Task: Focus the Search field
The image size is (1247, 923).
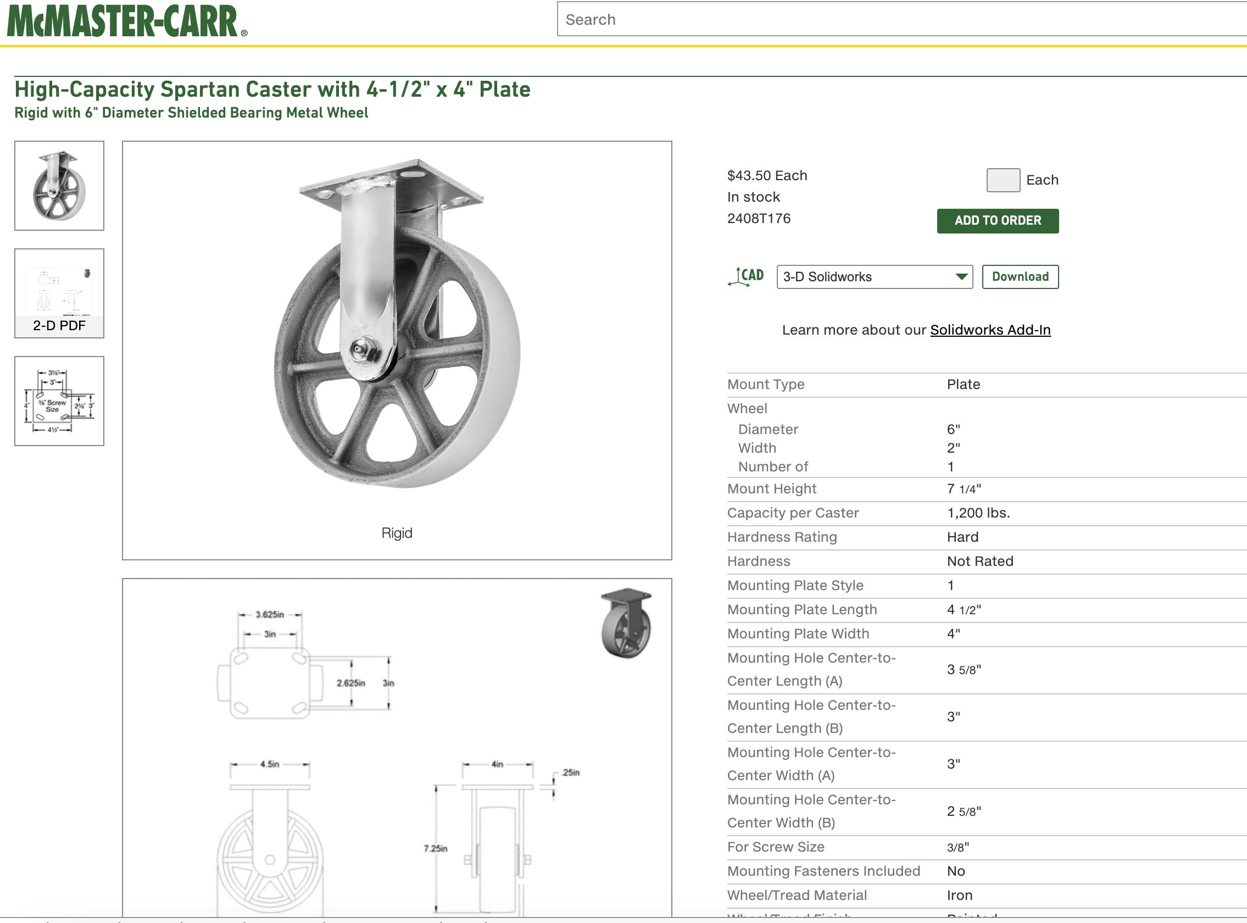Action: pos(894,20)
